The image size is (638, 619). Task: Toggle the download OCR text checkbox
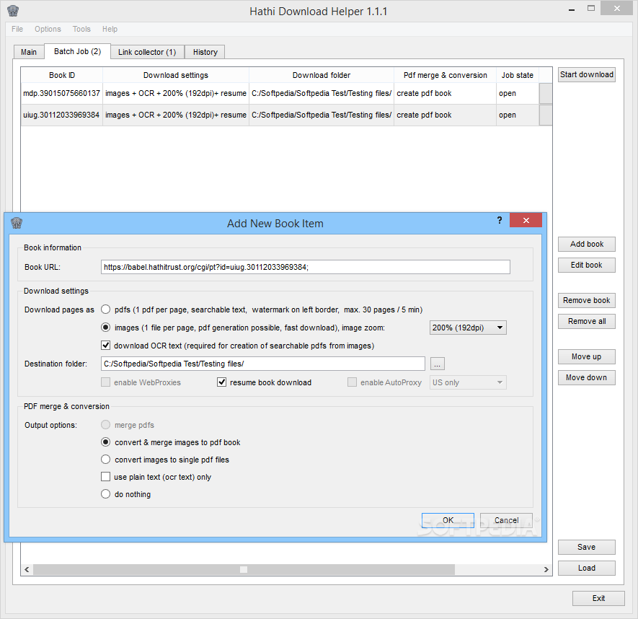(x=105, y=346)
